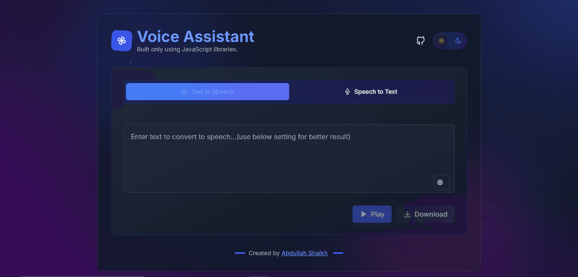Viewport: 578px width, 277px height.
Task: Select the Text to Speech tab
Action: coord(207,92)
